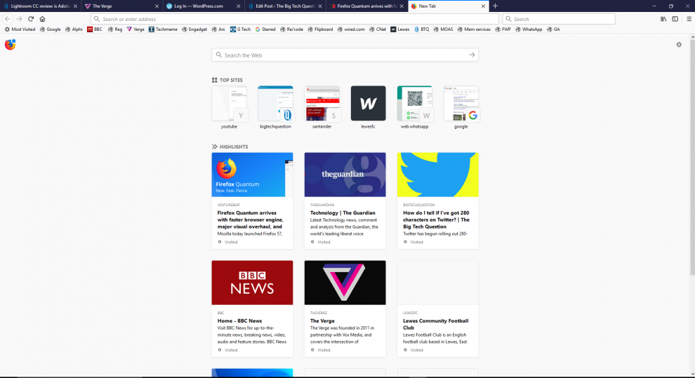
Task: Submit web search with the arrow icon
Action: pos(472,55)
